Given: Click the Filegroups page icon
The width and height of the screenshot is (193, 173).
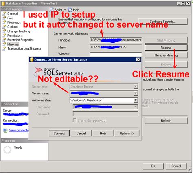Looking at the screenshot, I should click(x=4, y=22).
